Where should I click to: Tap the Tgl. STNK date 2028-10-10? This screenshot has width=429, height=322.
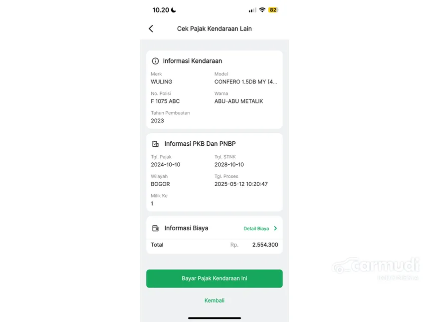pos(229,165)
